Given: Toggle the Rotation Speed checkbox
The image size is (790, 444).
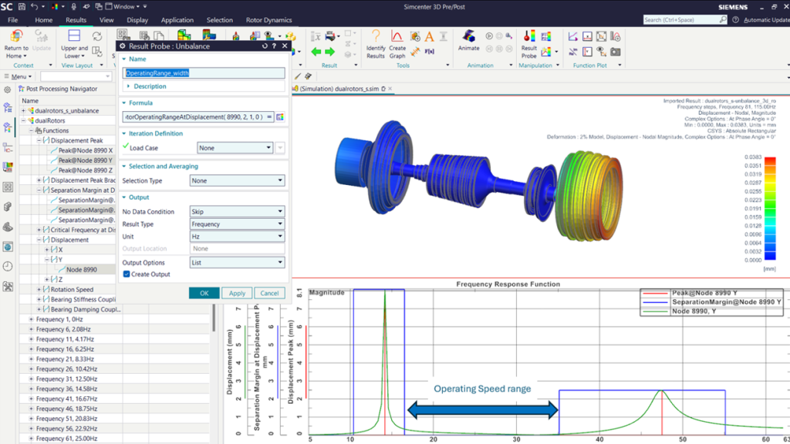Looking at the screenshot, I should click(x=46, y=290).
